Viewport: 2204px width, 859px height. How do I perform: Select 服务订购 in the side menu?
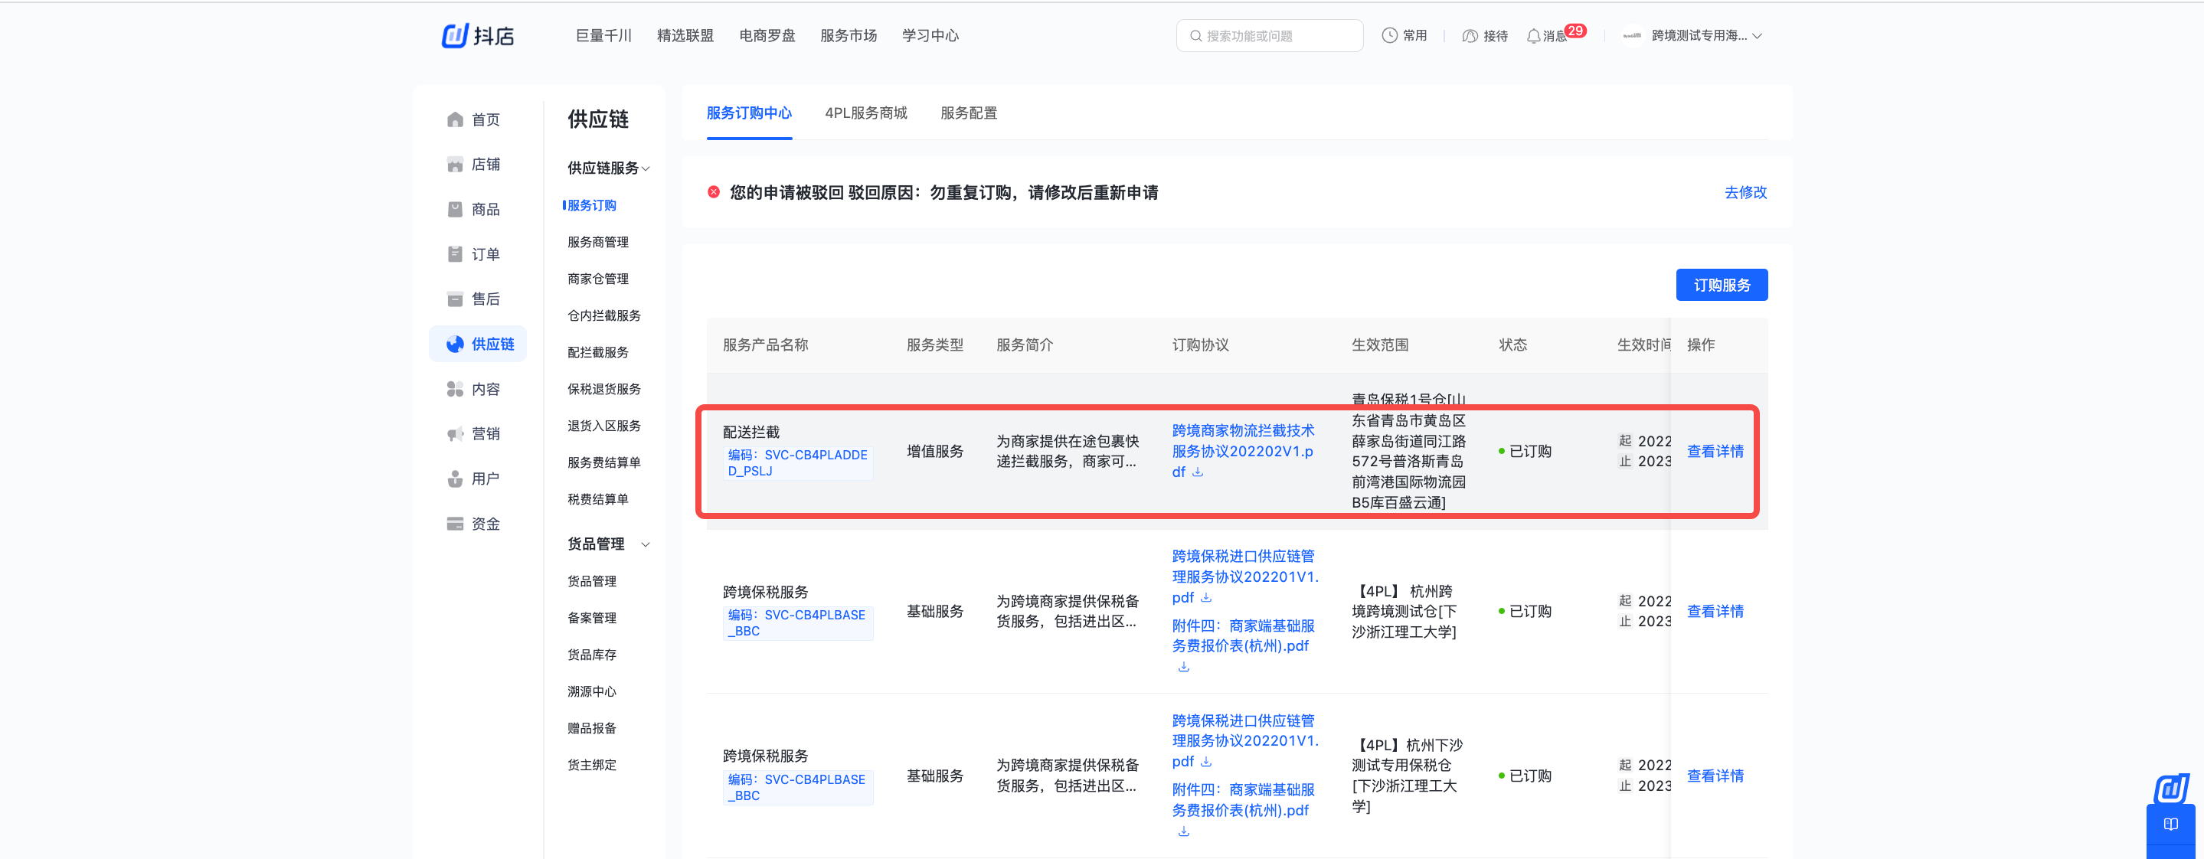591,205
